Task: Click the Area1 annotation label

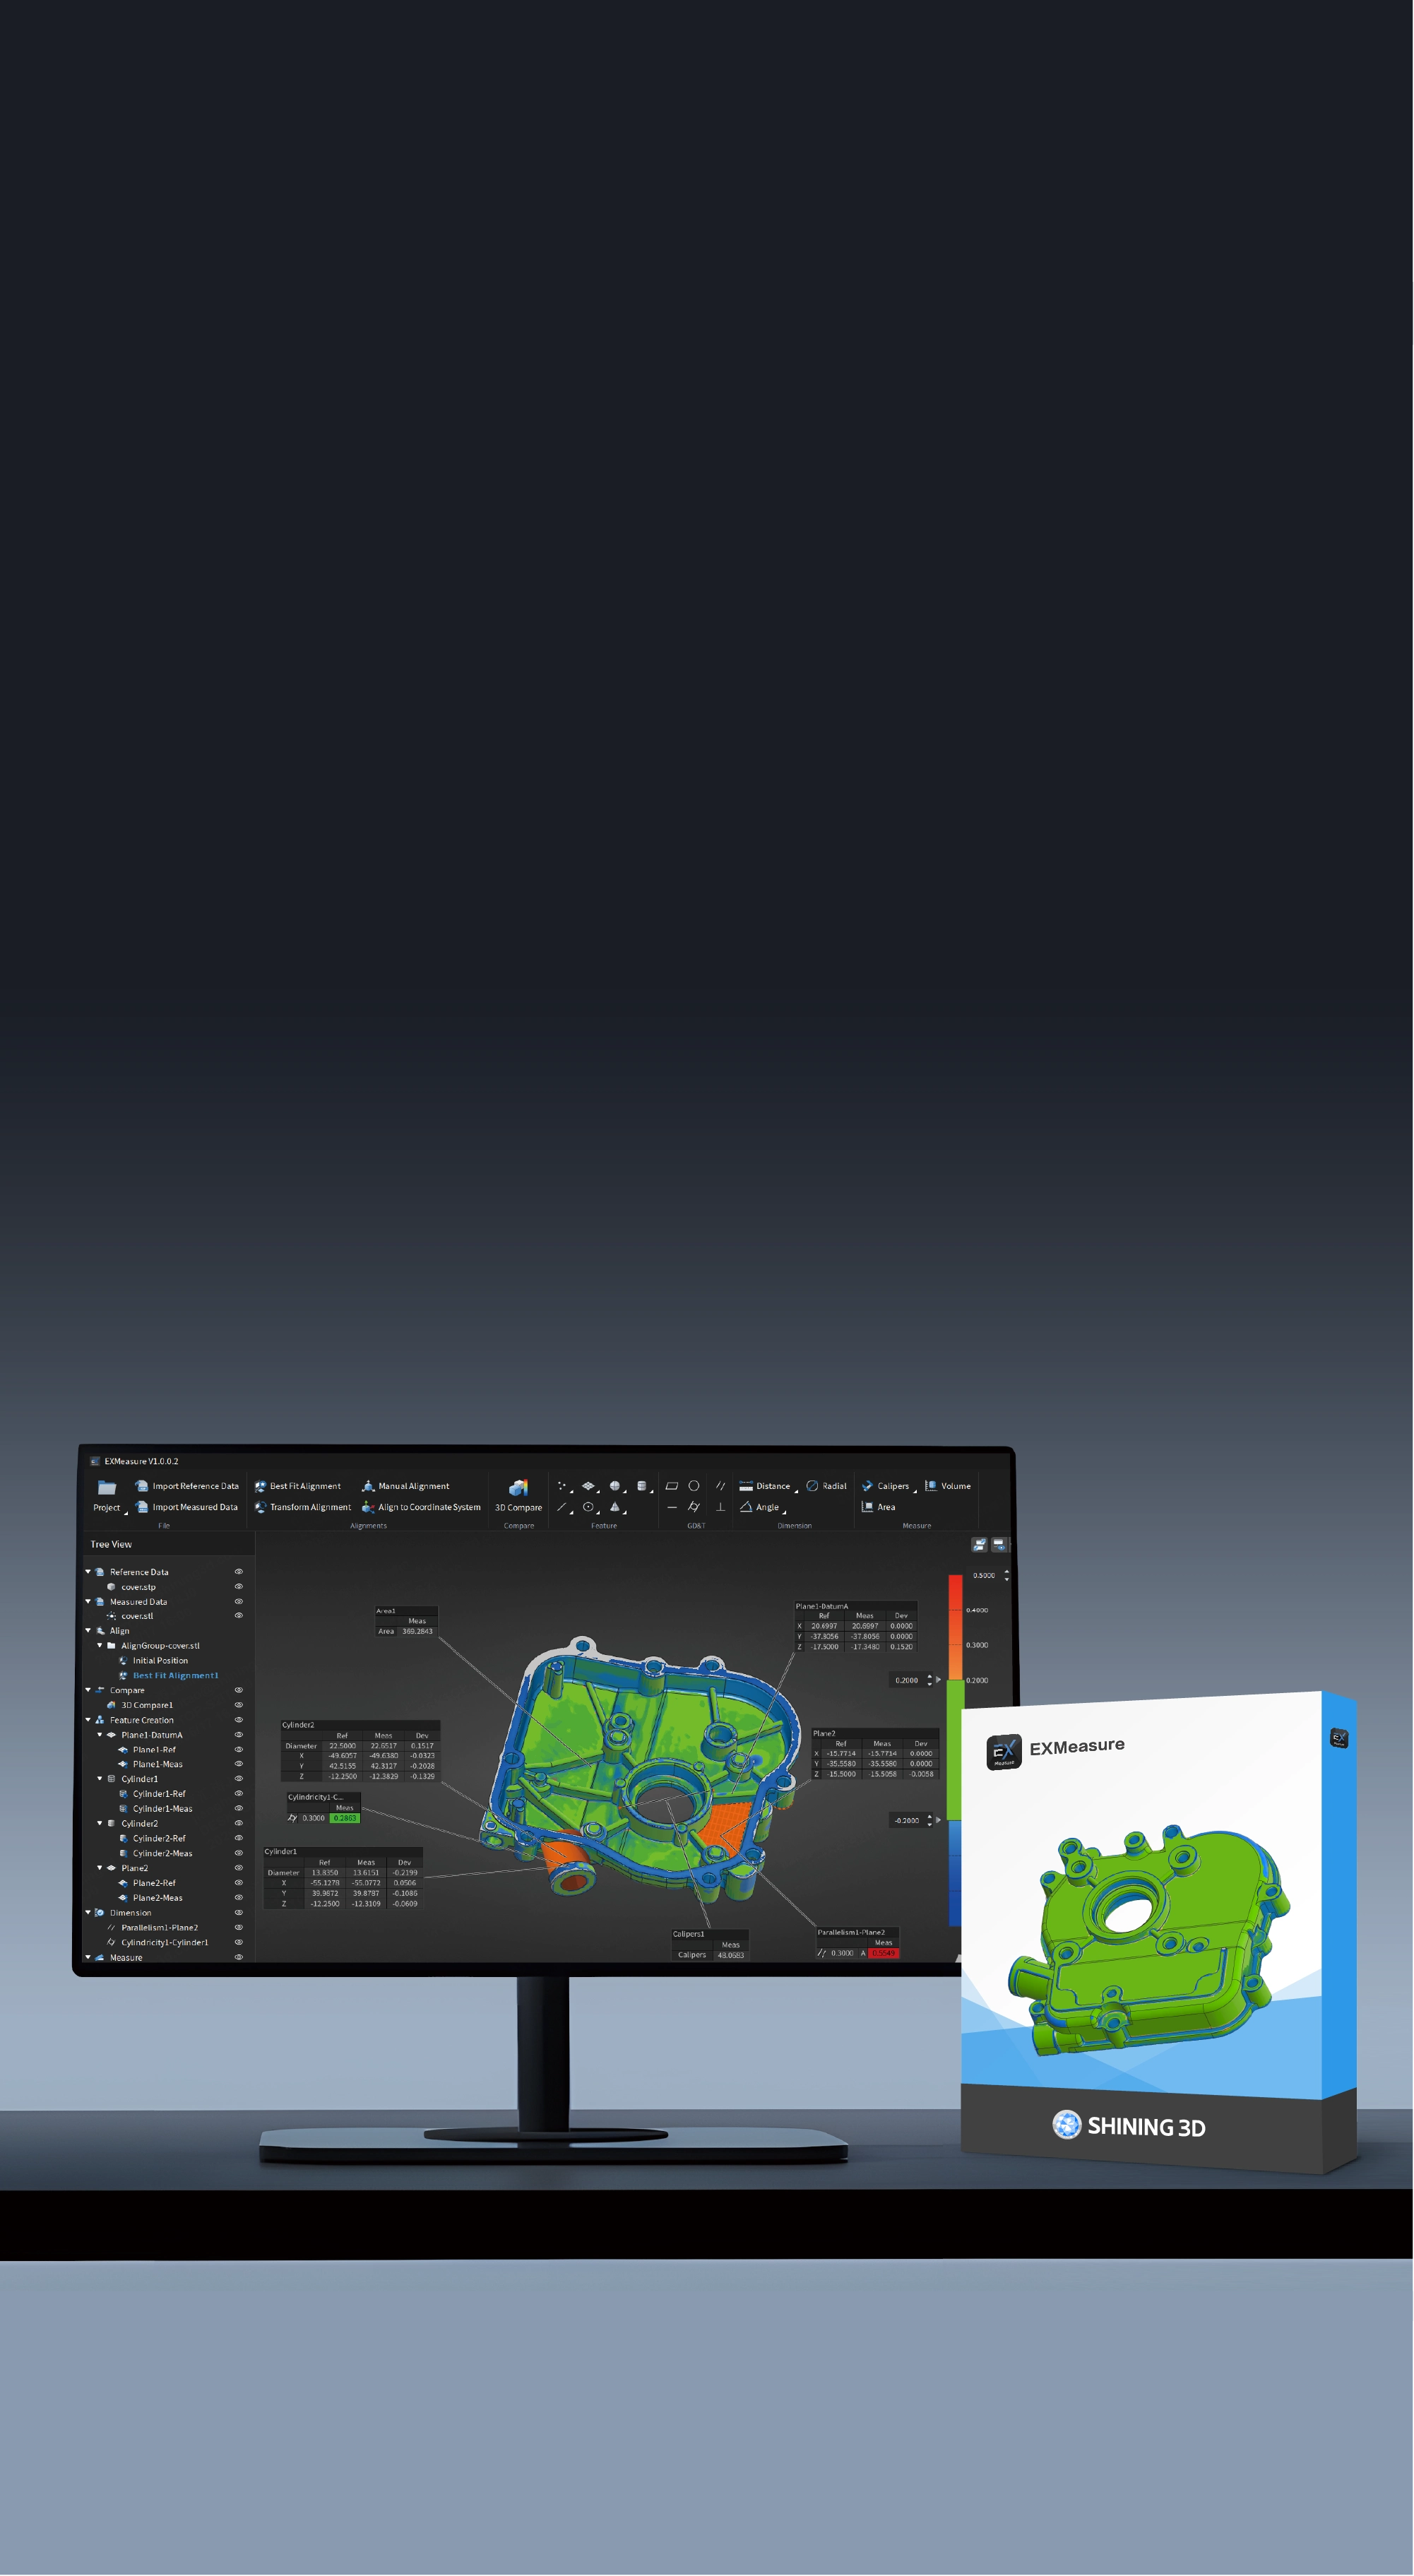Action: (x=386, y=1611)
